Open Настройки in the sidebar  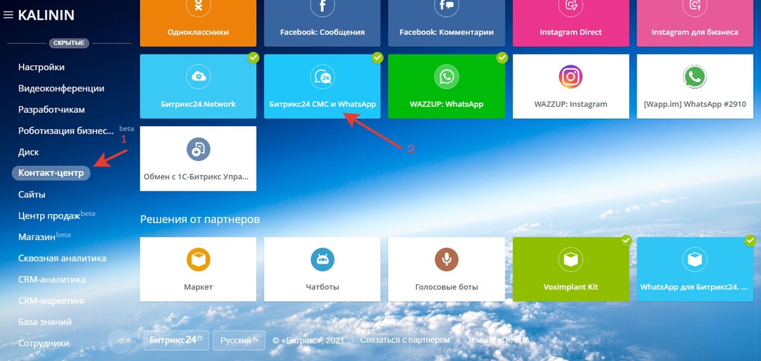[x=41, y=67]
